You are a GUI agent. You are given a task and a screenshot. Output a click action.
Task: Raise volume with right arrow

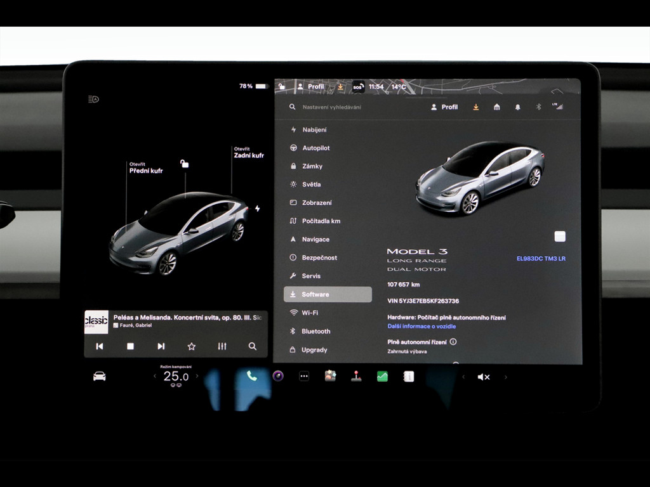coord(506,377)
